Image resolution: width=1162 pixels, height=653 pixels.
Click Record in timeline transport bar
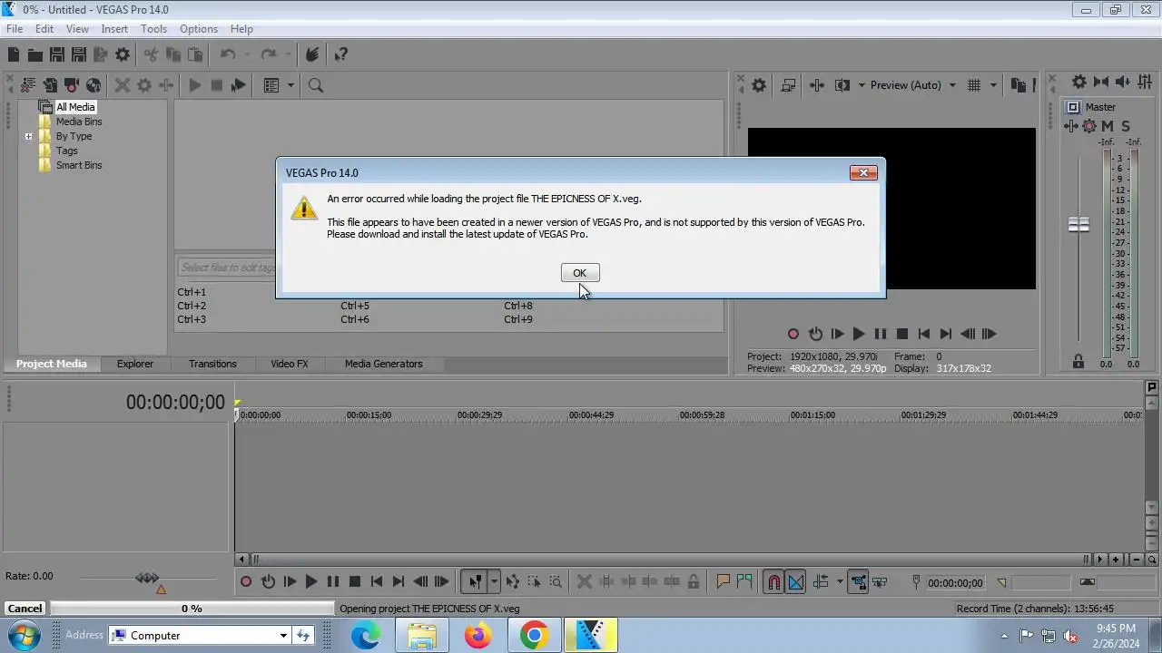tap(246, 582)
